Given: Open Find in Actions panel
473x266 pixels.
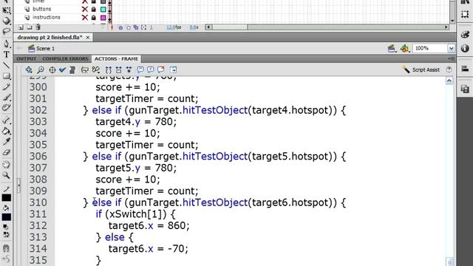Looking at the screenshot, I should click(41, 70).
